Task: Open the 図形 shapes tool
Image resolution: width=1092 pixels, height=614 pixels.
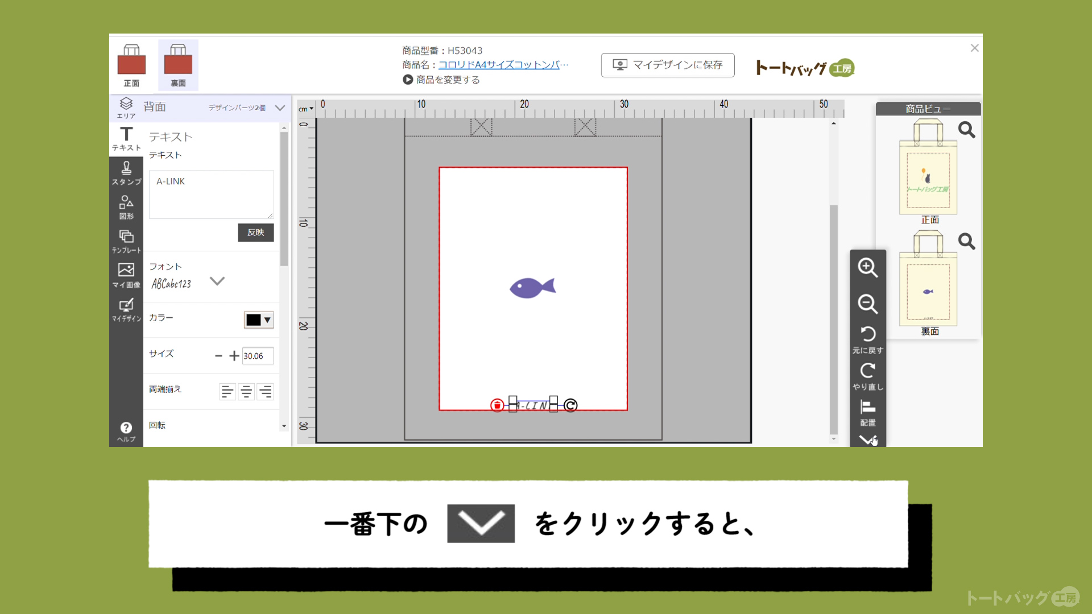Action: pos(126,208)
